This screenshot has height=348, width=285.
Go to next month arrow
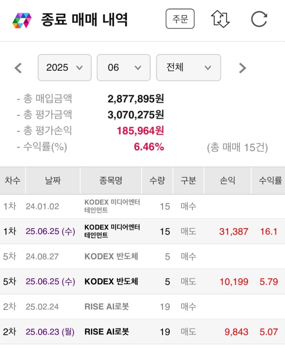click(242, 68)
